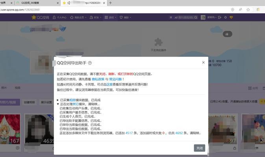Click text 已生成个人首页，已完成
This screenshot has height=157, width=265.
click(x=77, y=117)
